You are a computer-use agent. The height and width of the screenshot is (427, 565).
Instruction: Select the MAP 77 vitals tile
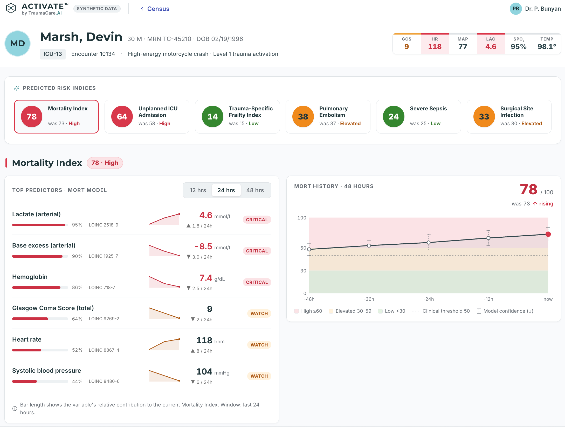(x=463, y=44)
